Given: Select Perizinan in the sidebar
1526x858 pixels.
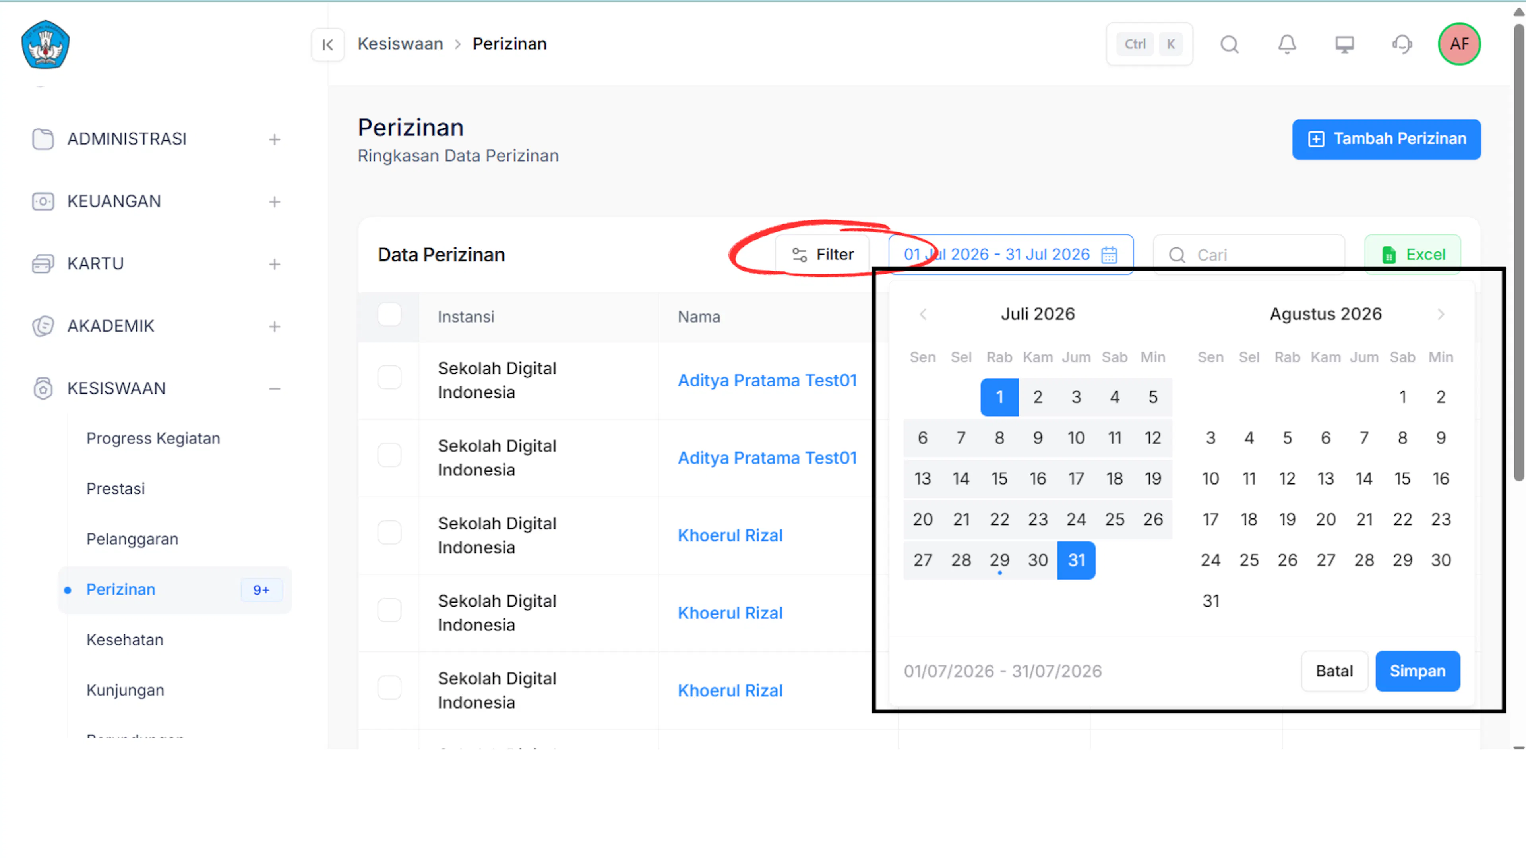Looking at the screenshot, I should [x=175, y=590].
